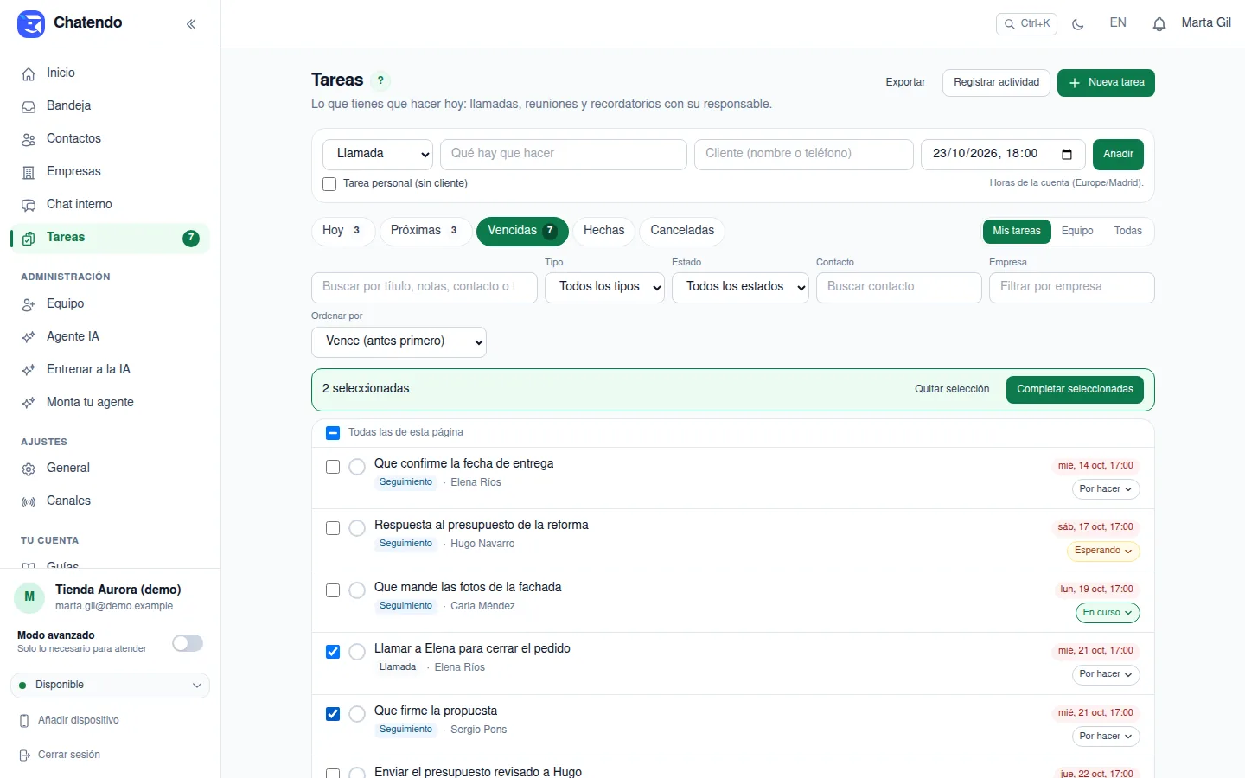Image resolution: width=1245 pixels, height=778 pixels.
Task: Open Chat interno icon in sidebar
Action: pos(29,205)
